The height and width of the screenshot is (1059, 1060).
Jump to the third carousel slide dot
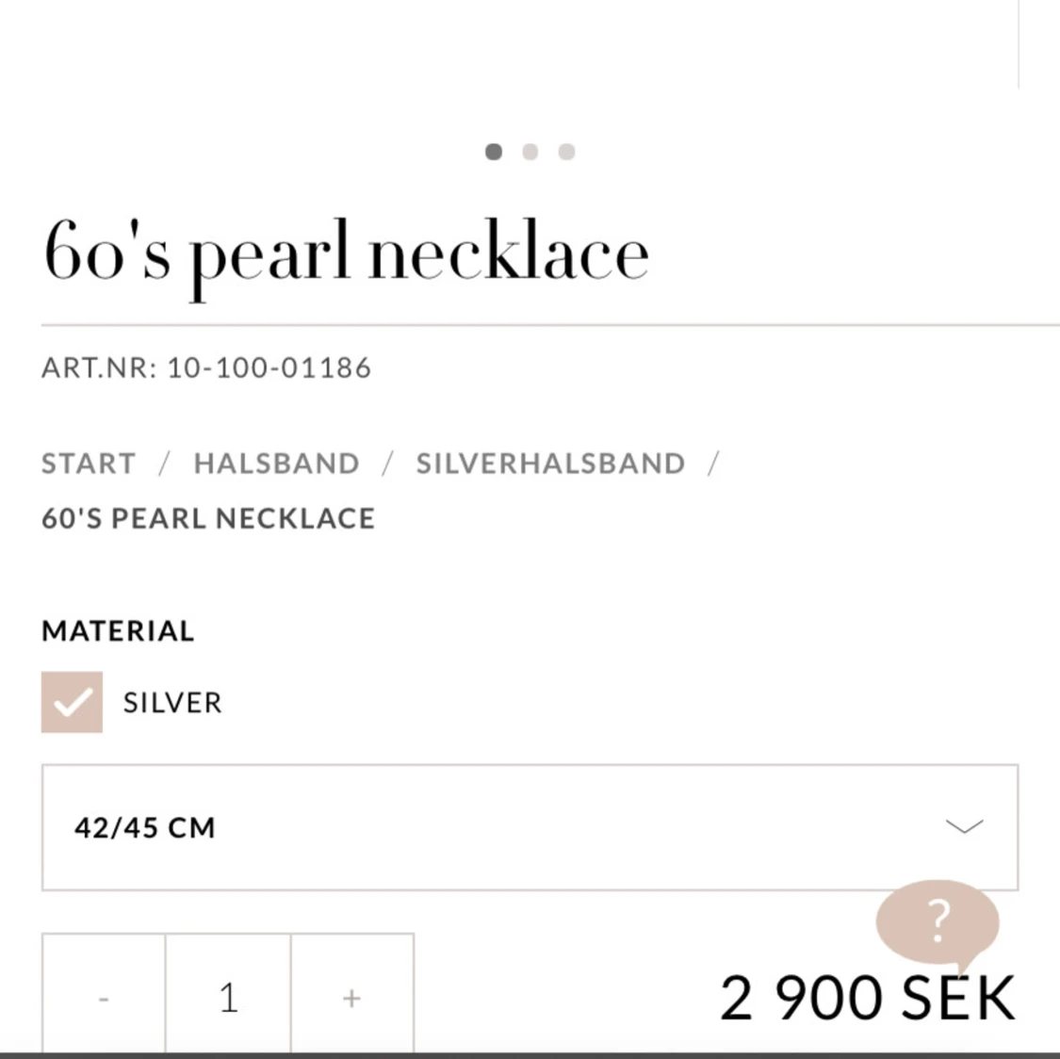(566, 152)
